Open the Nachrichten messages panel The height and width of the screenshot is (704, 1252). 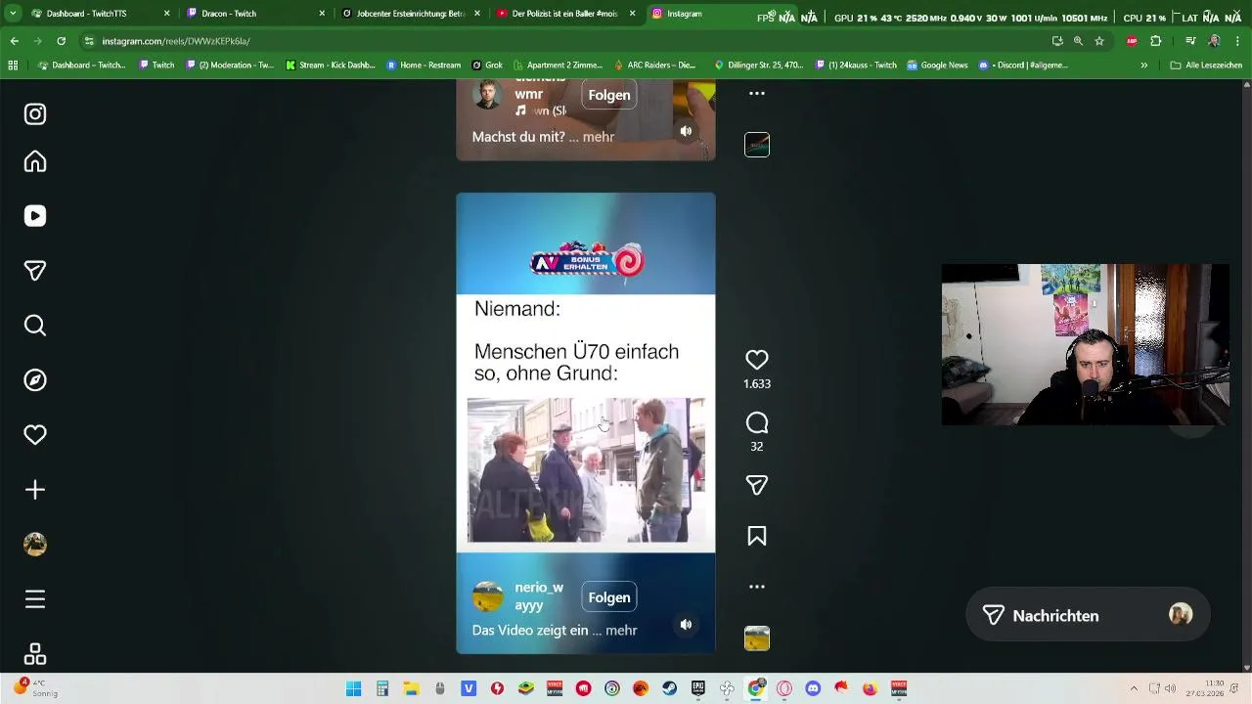coord(1088,616)
